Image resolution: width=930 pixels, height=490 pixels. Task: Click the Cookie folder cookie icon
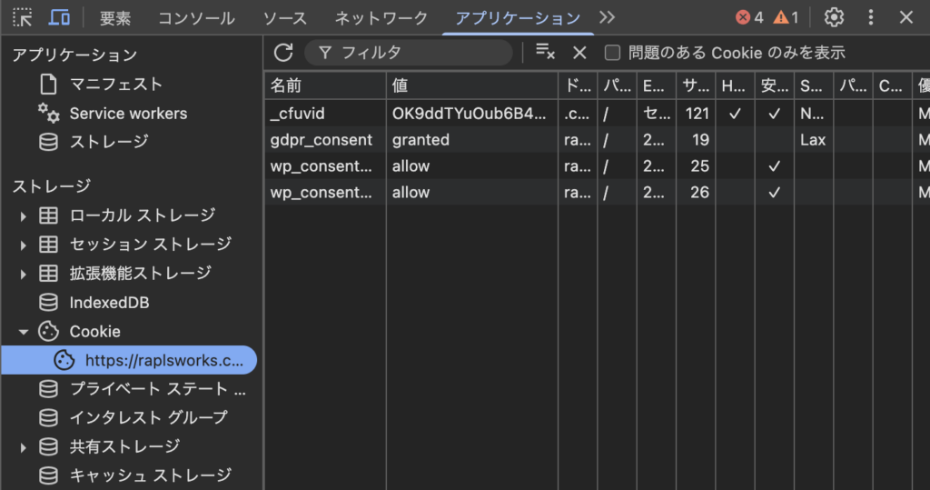pyautogui.click(x=49, y=332)
